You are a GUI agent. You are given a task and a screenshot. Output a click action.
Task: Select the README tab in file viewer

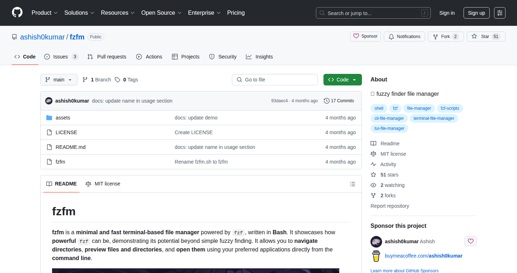point(61,184)
